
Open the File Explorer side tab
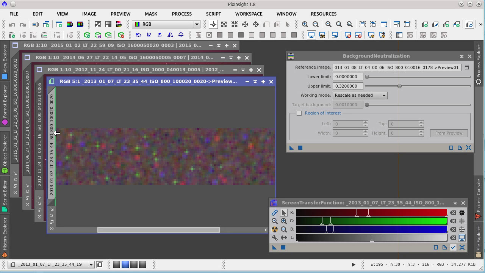[479, 241]
